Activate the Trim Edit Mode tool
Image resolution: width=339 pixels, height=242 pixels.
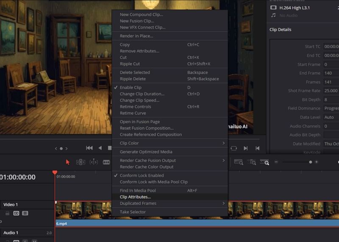(x=81, y=162)
